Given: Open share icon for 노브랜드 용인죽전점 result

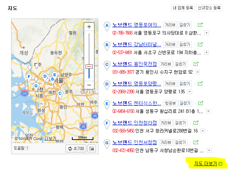Looking at the screenshot, I should (196, 64).
